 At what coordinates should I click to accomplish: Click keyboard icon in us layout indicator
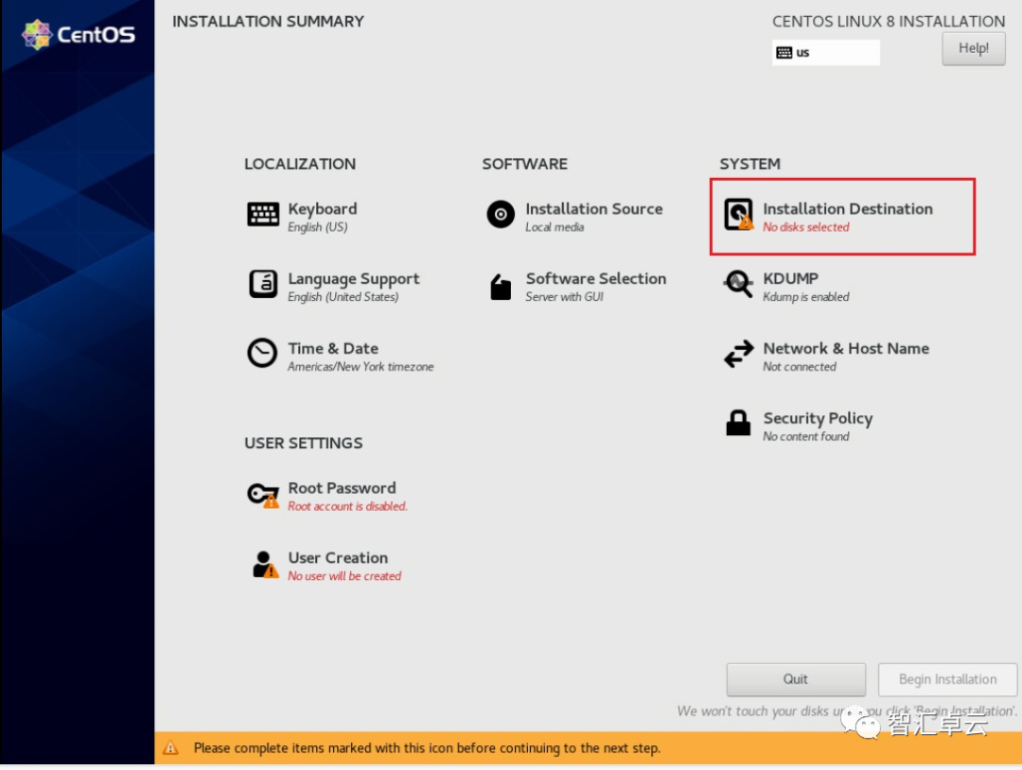(x=784, y=53)
